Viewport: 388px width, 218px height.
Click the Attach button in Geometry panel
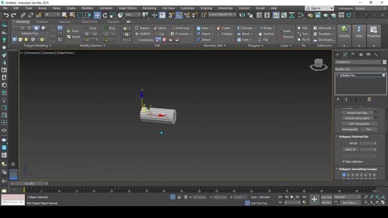click(x=204, y=34)
